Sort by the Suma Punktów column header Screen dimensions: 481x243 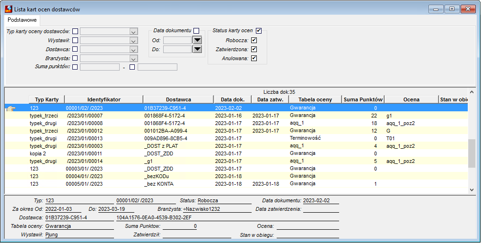point(363,99)
